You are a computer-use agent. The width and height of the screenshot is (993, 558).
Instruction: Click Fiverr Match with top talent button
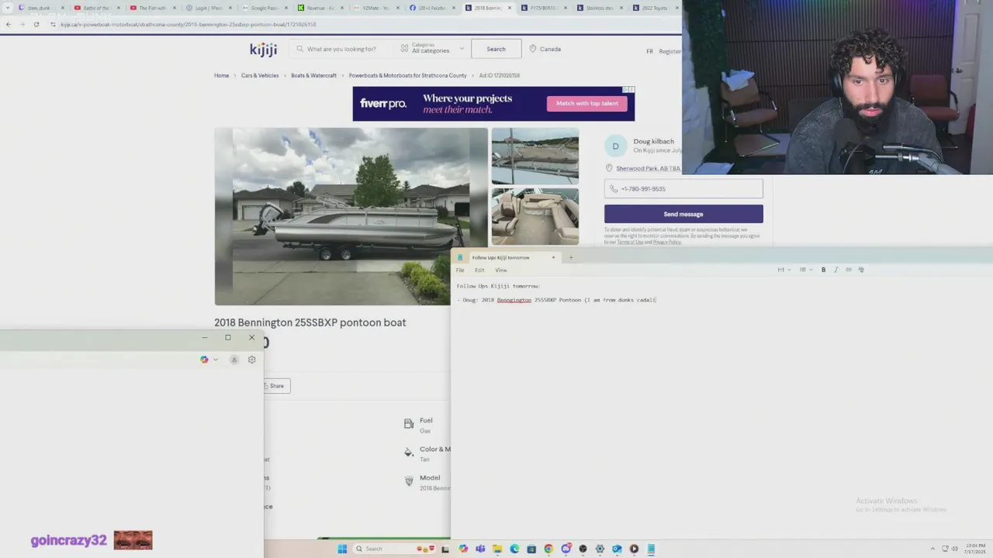tap(587, 103)
